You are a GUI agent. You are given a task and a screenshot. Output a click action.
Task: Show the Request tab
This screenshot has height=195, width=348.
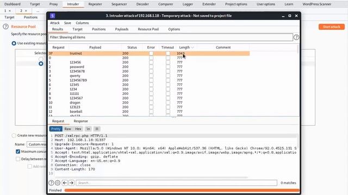pyautogui.click(x=58, y=121)
